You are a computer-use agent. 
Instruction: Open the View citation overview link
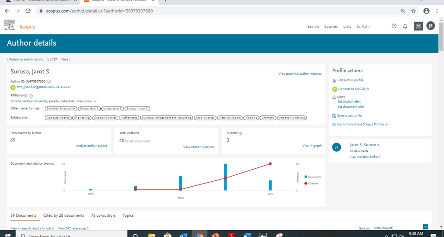click(x=199, y=147)
